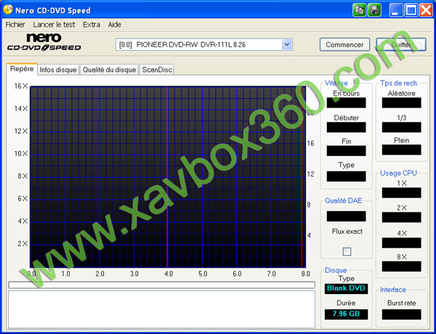Maximize the Nero CD-DVD Speed window
Viewport: 436px width, 334px height.
411,10
